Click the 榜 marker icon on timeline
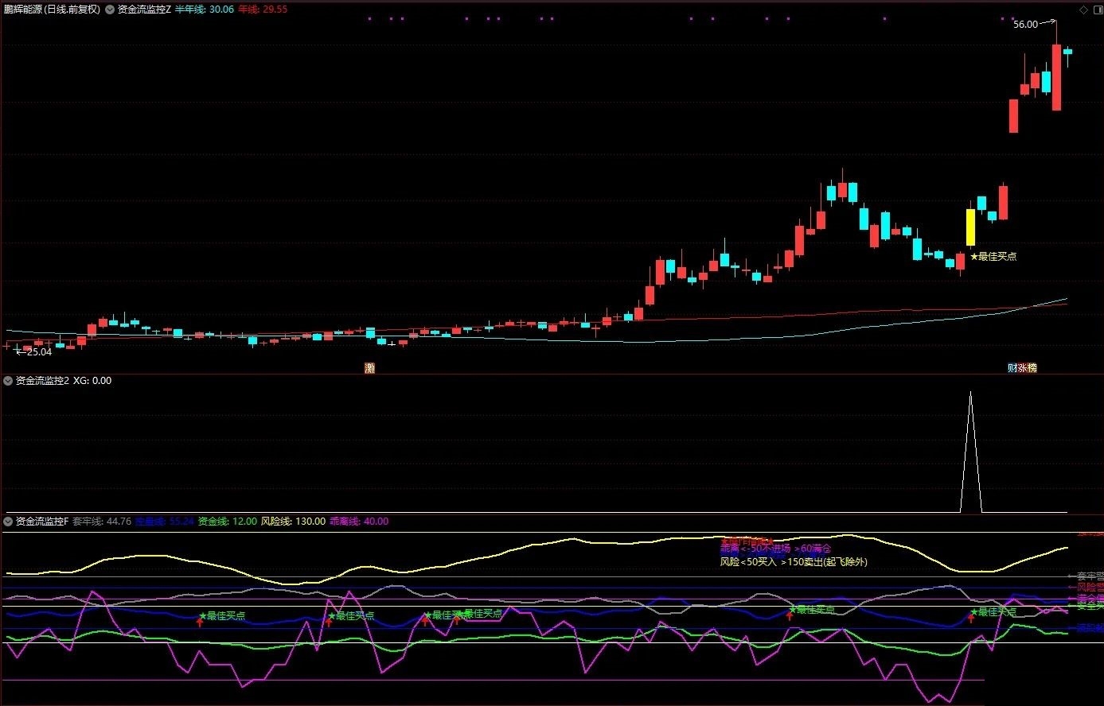Screen dimensions: 1104x706 pyautogui.click(x=1032, y=368)
